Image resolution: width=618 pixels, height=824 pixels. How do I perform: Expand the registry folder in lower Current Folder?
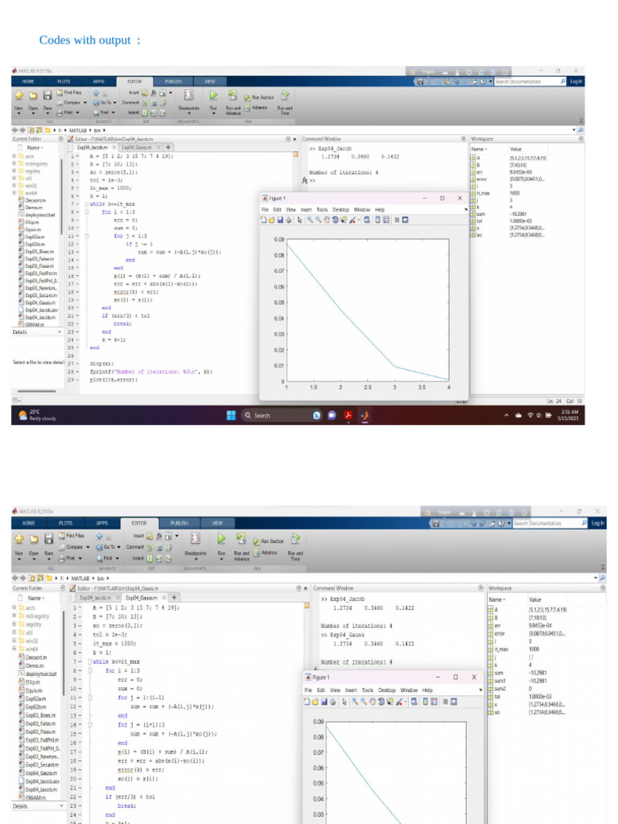[x=14, y=624]
